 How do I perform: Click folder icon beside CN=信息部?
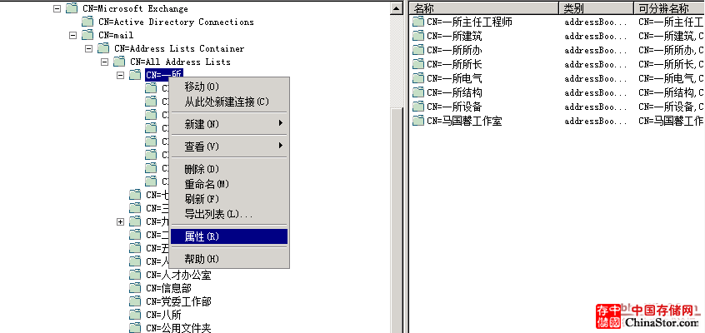(135, 288)
